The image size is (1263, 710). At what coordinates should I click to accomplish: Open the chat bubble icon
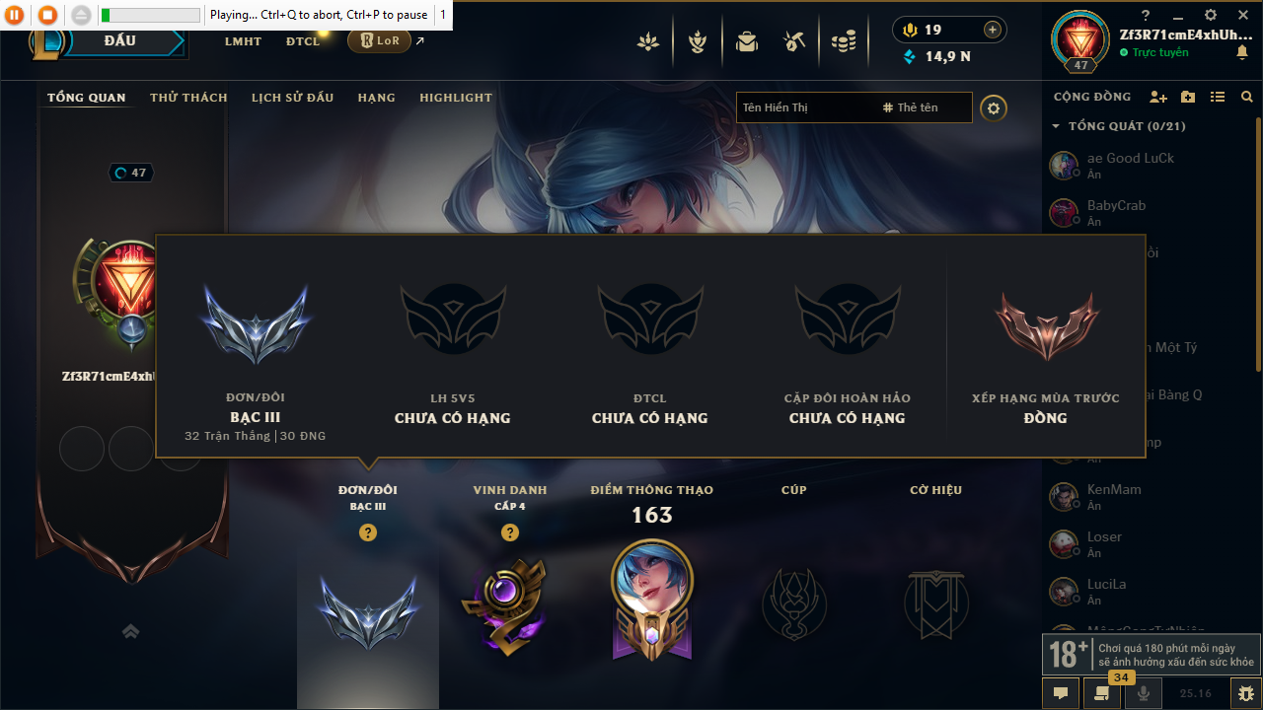click(1061, 693)
